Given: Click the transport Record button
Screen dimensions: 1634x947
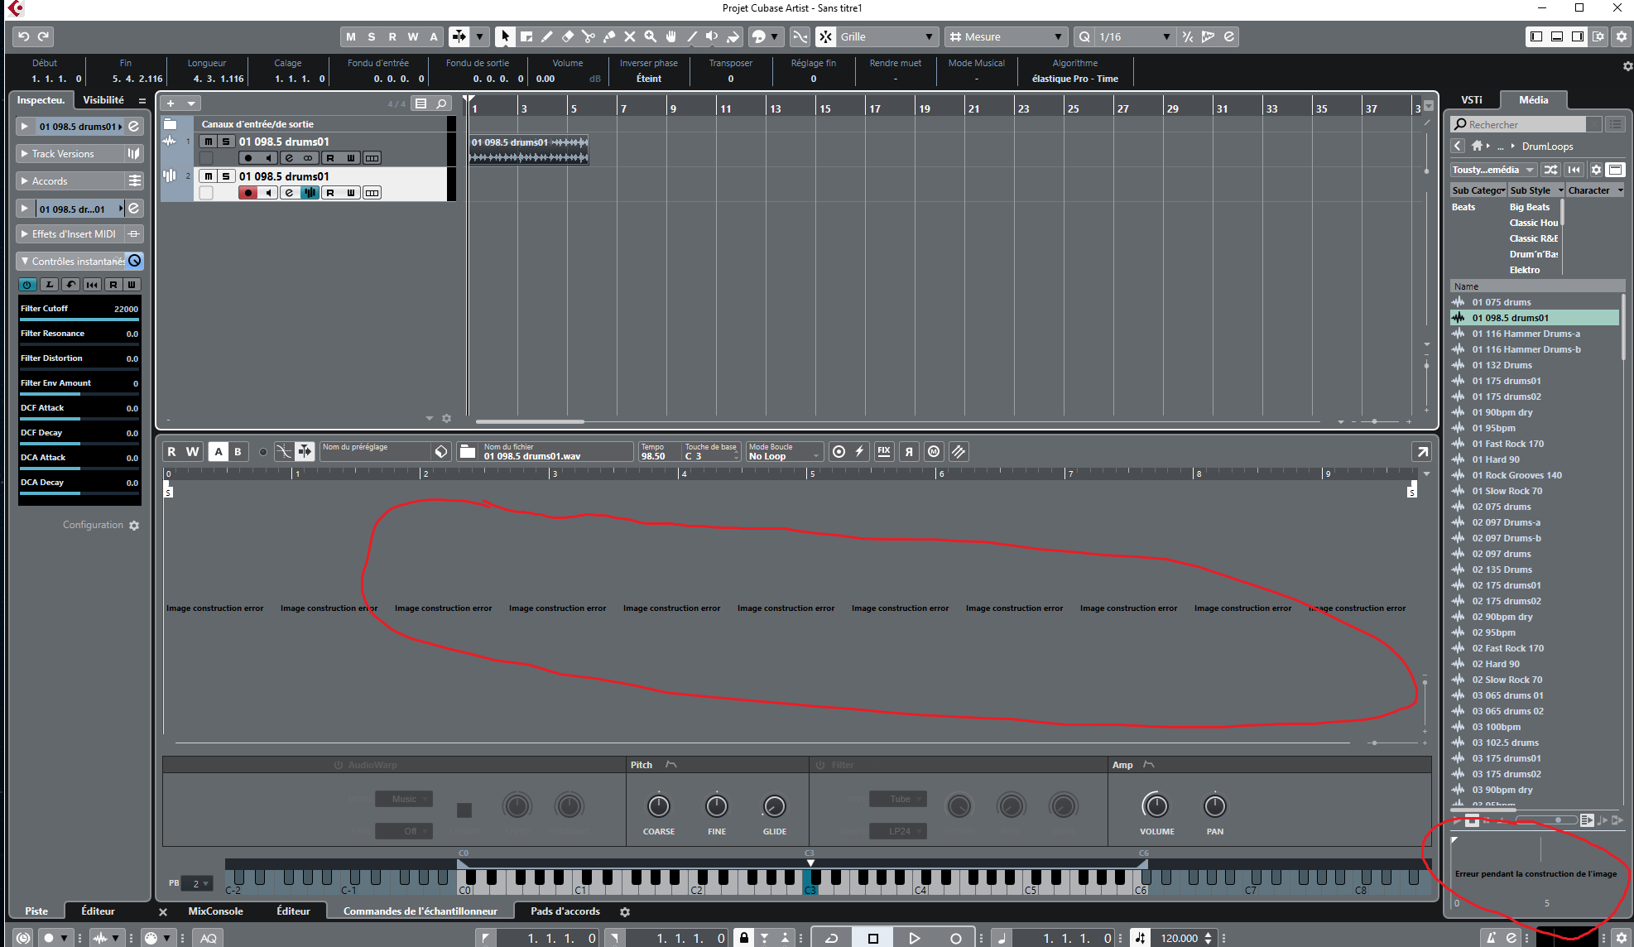Looking at the screenshot, I should 955,938.
